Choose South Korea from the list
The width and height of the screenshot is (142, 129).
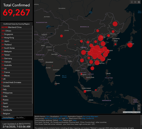pos(16,48)
